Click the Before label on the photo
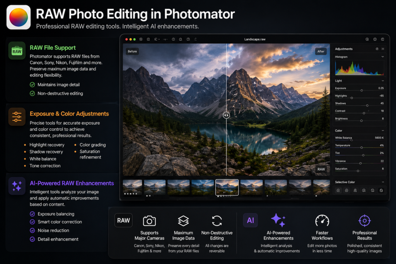Viewport: 396px width, 264px height. coord(132,51)
